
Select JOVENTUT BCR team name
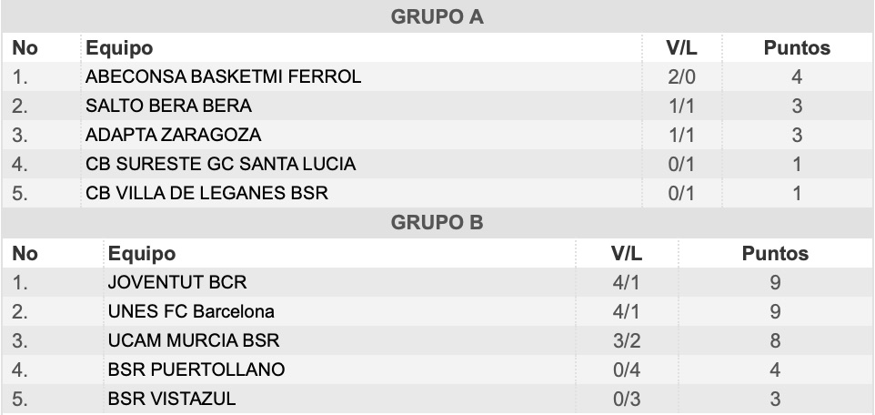tap(177, 282)
